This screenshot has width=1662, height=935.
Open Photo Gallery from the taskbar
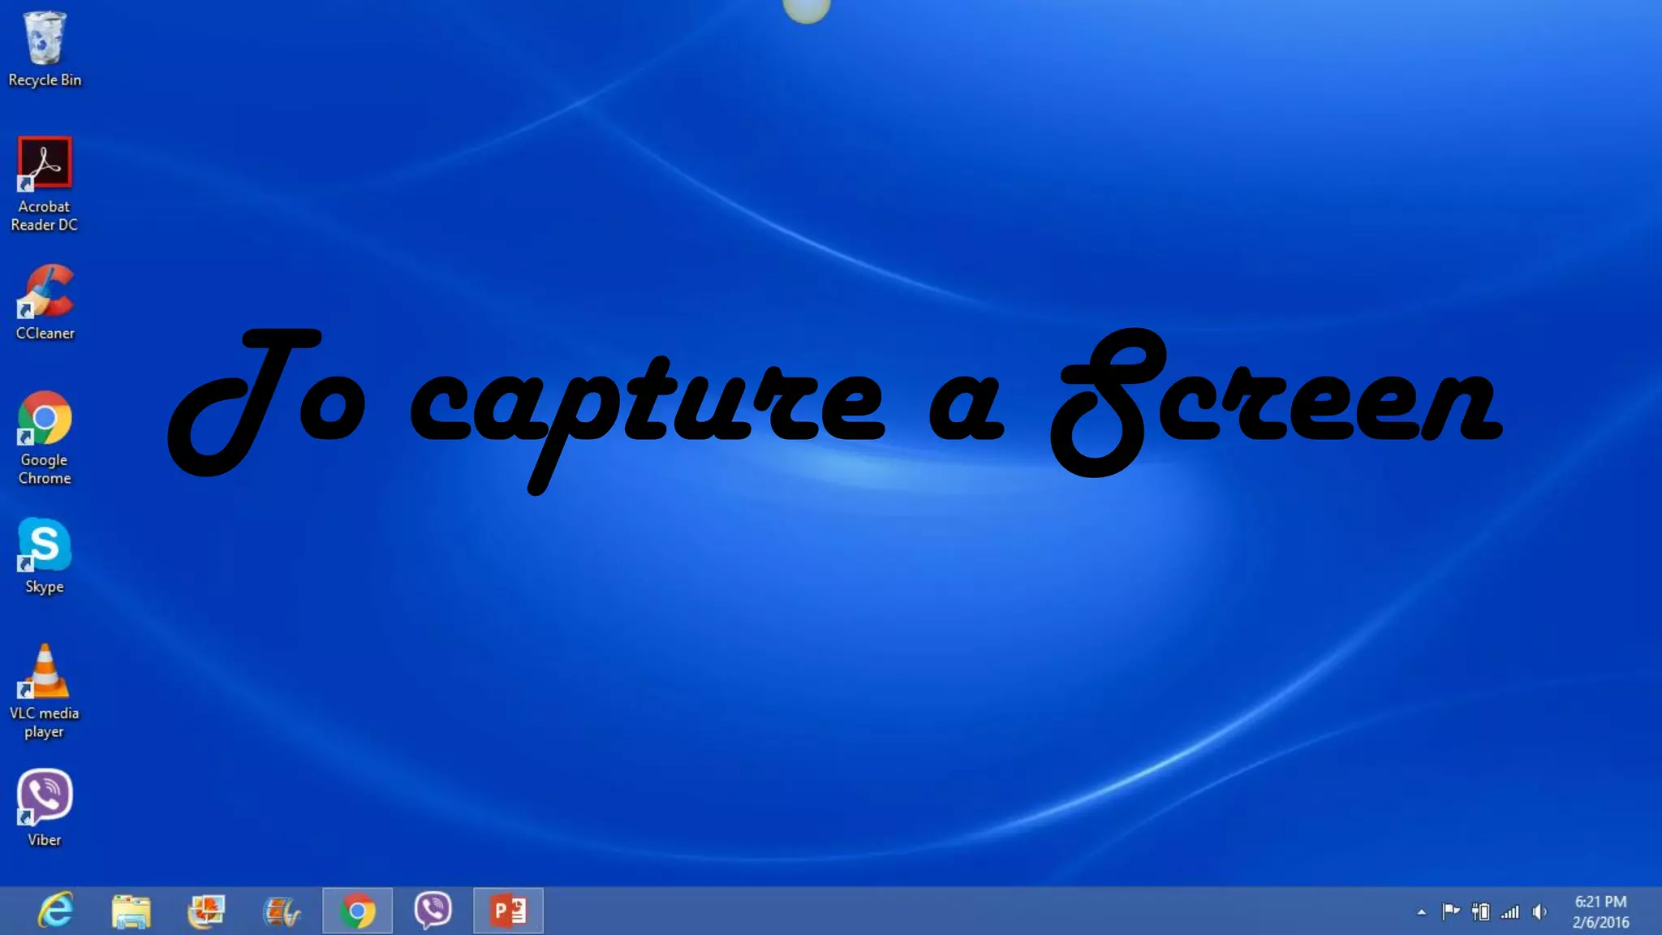pos(206,911)
